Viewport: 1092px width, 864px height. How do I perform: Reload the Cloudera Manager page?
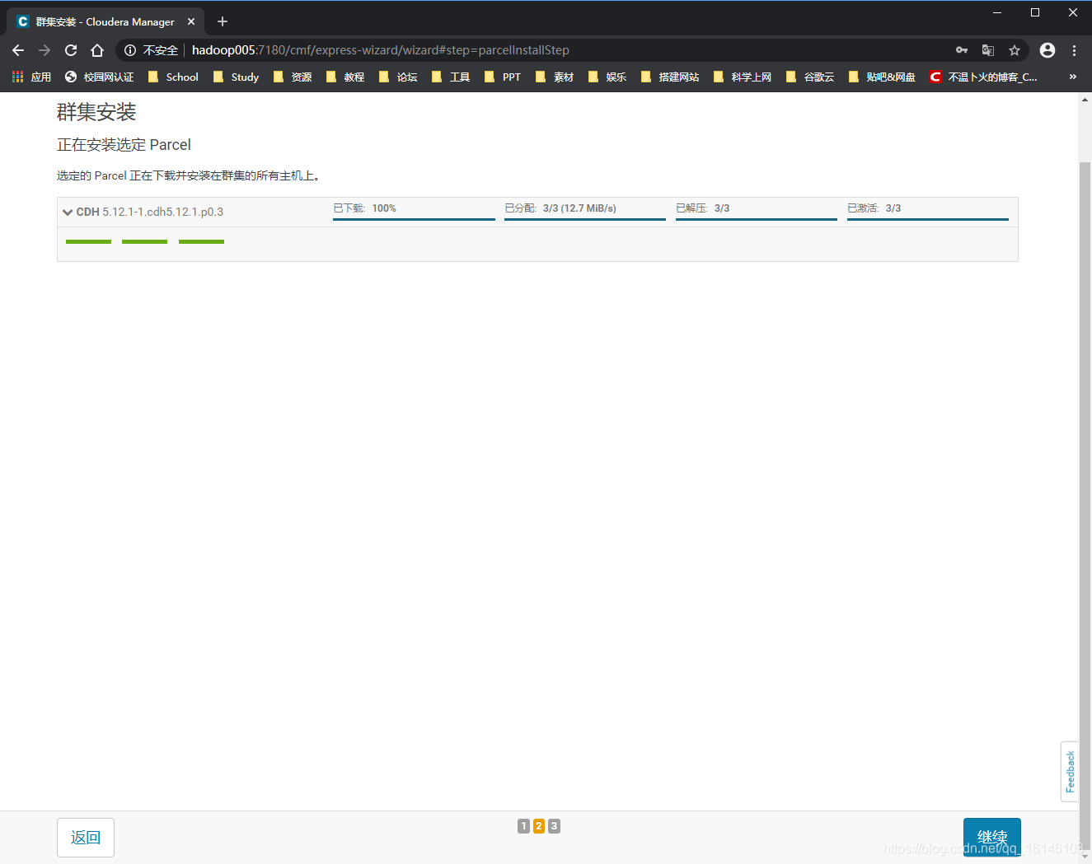[71, 50]
